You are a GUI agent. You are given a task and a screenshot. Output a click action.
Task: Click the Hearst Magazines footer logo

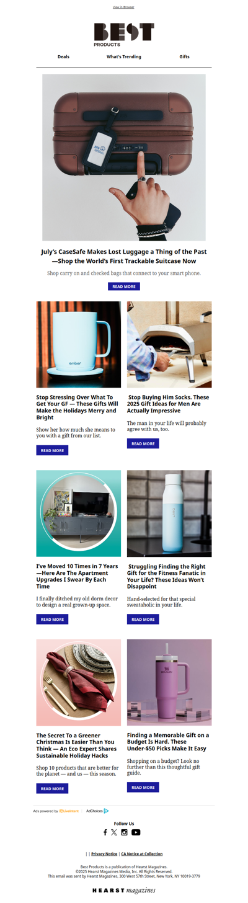tap(124, 891)
